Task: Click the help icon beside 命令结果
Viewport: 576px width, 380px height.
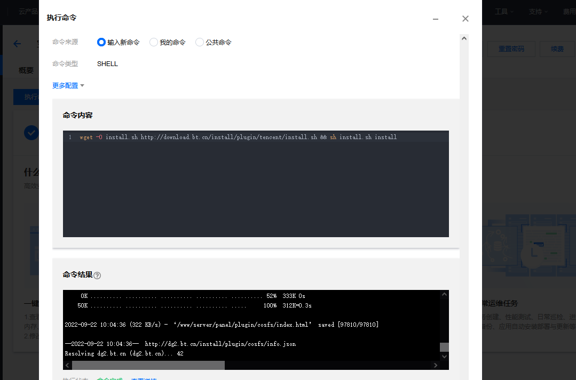Action: (97, 276)
